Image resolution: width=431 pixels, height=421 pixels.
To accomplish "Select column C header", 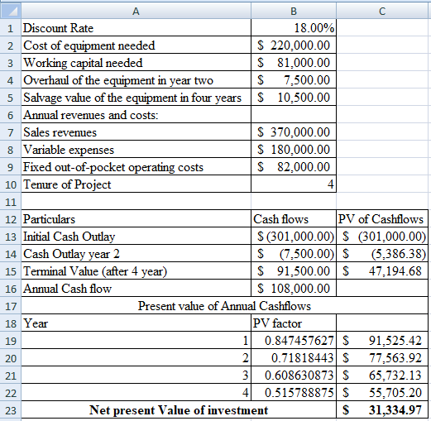I will tap(382, 11).
